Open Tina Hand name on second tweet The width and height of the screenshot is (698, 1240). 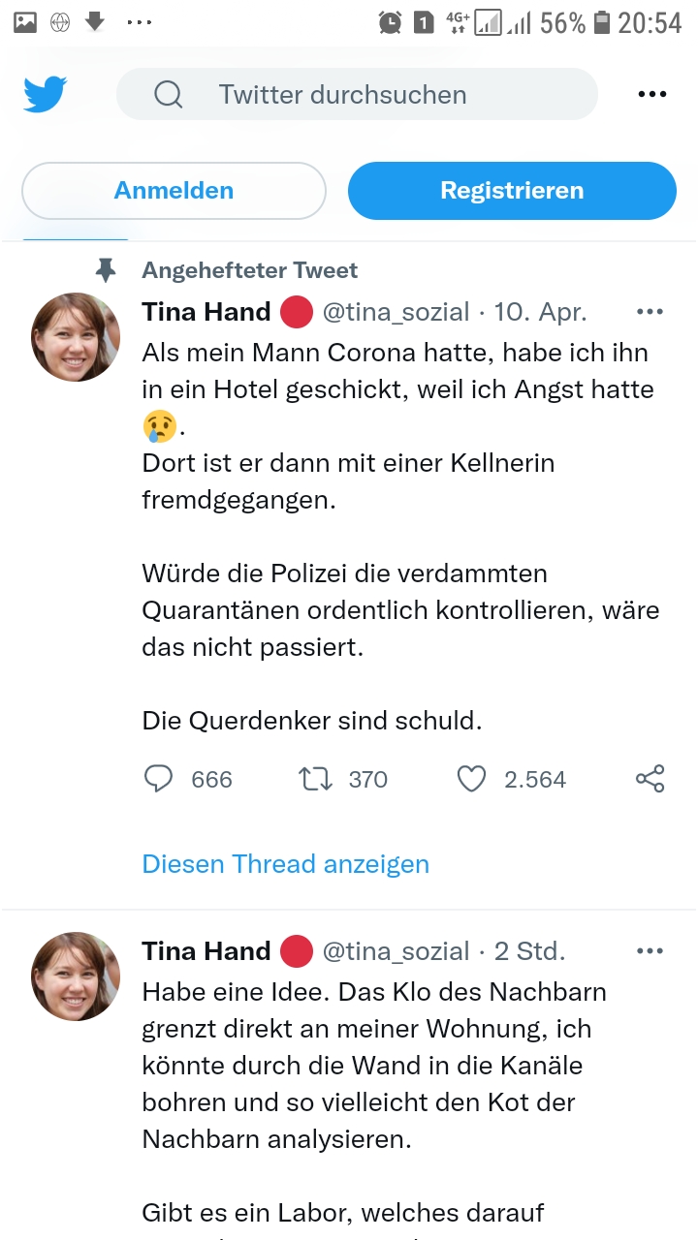pos(206,951)
